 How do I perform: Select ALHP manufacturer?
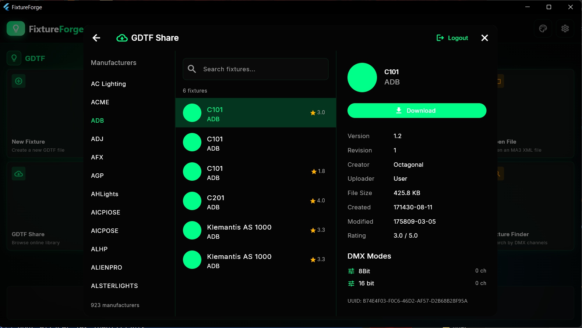pyautogui.click(x=99, y=249)
